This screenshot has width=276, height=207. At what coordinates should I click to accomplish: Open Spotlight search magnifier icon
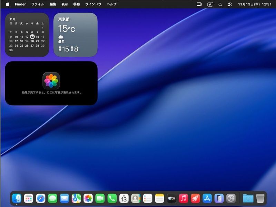point(220,4)
